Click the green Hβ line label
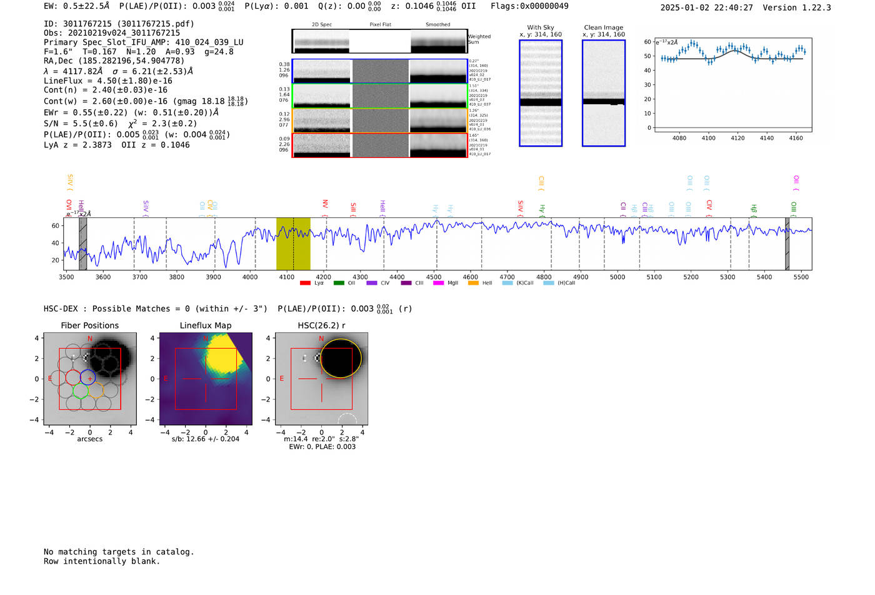The width and height of the screenshot is (875, 595). point(754,210)
